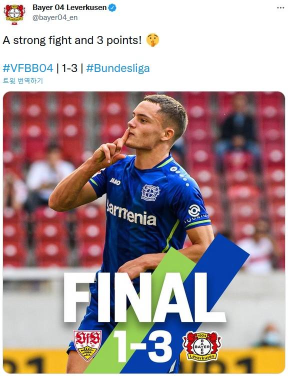Click the club badge on the jersey
288x377 pixels.
pos(150,192)
